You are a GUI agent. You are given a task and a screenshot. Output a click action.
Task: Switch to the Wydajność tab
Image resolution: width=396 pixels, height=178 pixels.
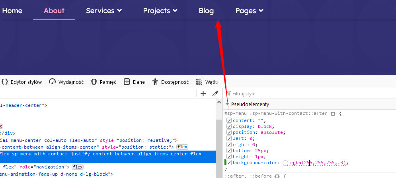pyautogui.click(x=66, y=82)
